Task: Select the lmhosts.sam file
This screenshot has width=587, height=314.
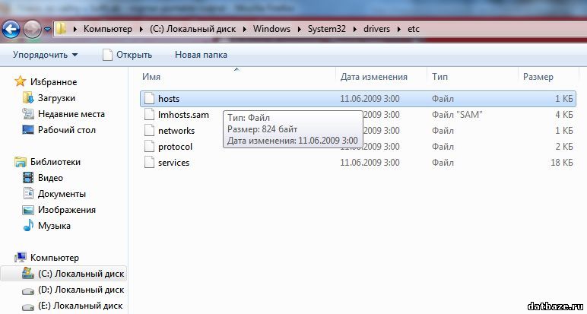Action: (182, 115)
